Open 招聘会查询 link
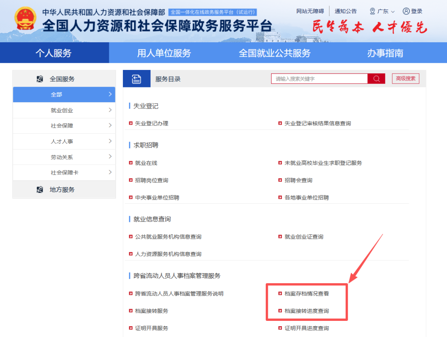447x337 pixels. point(298,180)
